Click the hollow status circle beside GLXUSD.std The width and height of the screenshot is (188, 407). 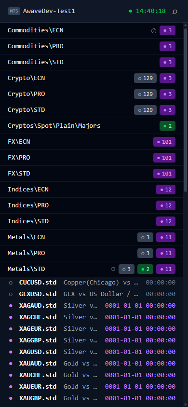(x=11, y=294)
